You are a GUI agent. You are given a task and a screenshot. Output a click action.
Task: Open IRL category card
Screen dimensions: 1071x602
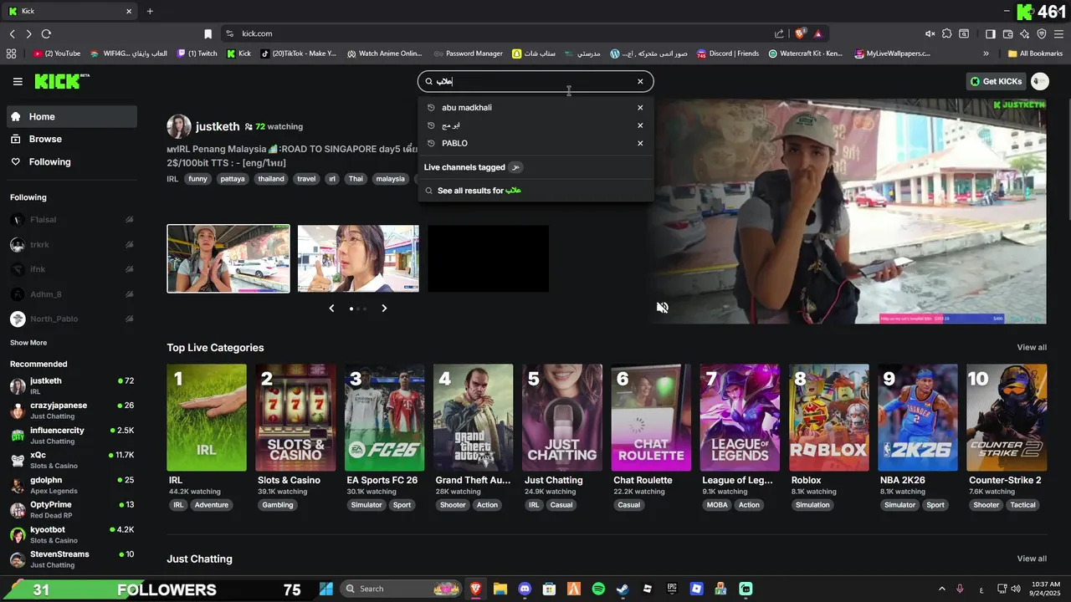(x=207, y=418)
